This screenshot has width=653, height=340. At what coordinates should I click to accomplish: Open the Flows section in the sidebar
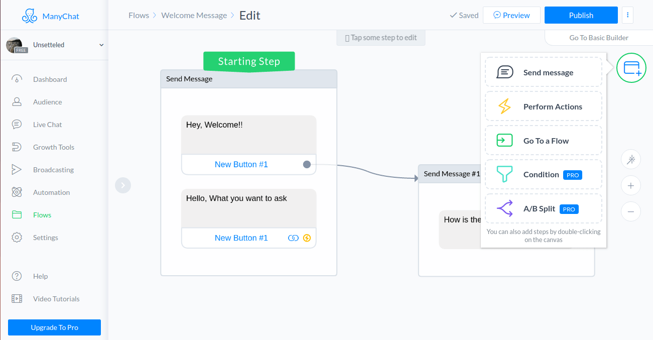[42, 214]
